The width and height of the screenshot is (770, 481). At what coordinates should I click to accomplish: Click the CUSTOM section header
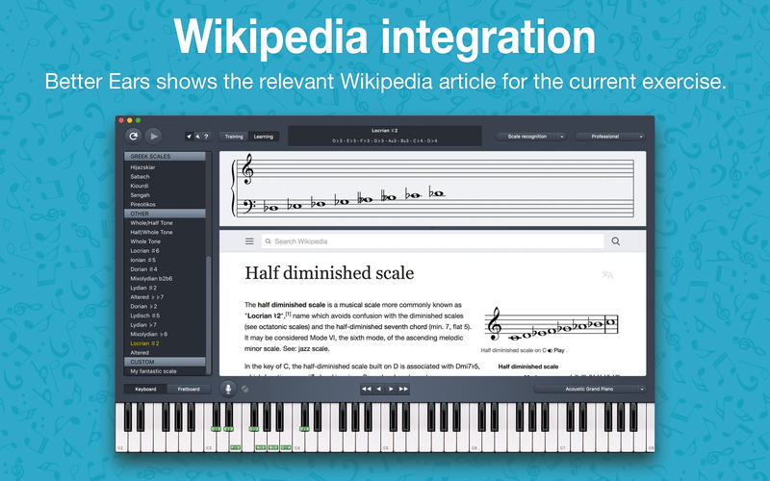tap(165, 362)
